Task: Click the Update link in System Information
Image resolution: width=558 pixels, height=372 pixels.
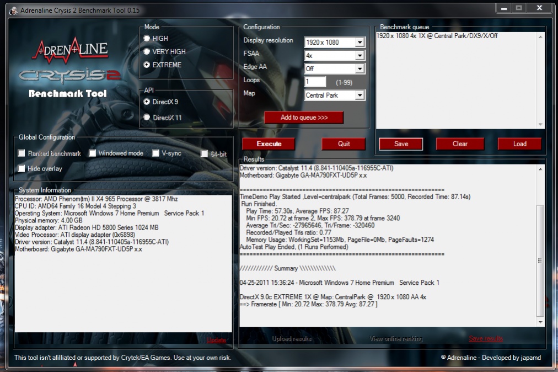Action: pos(216,340)
